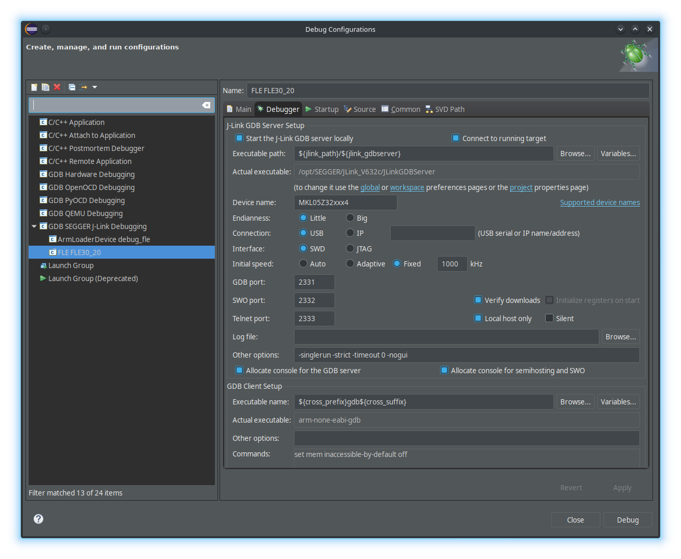Select Auto initial speed option
681x559 pixels.
(x=303, y=264)
